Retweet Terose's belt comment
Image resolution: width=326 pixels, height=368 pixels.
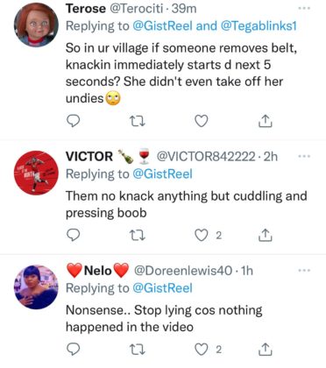click(x=138, y=121)
